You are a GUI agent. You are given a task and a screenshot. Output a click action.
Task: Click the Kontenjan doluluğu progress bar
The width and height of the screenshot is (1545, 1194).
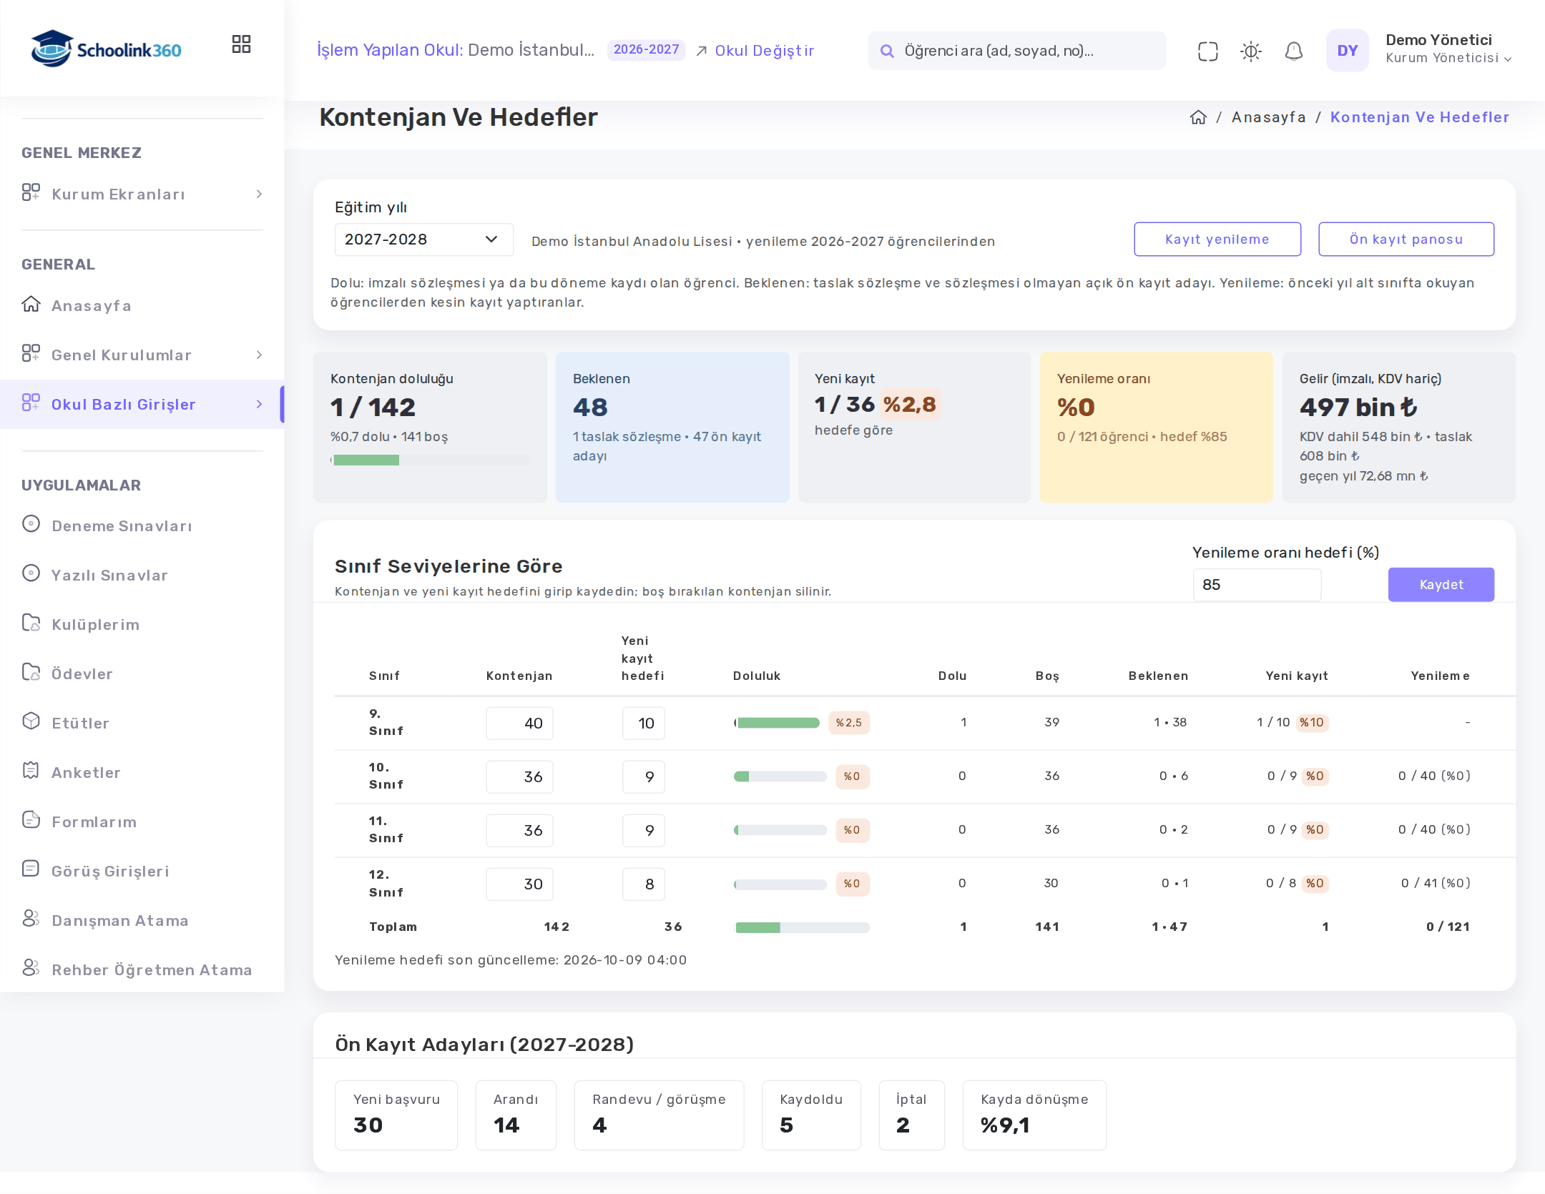430,460
